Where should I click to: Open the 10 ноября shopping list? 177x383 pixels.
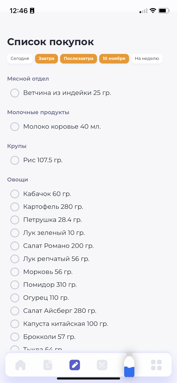point(114,58)
